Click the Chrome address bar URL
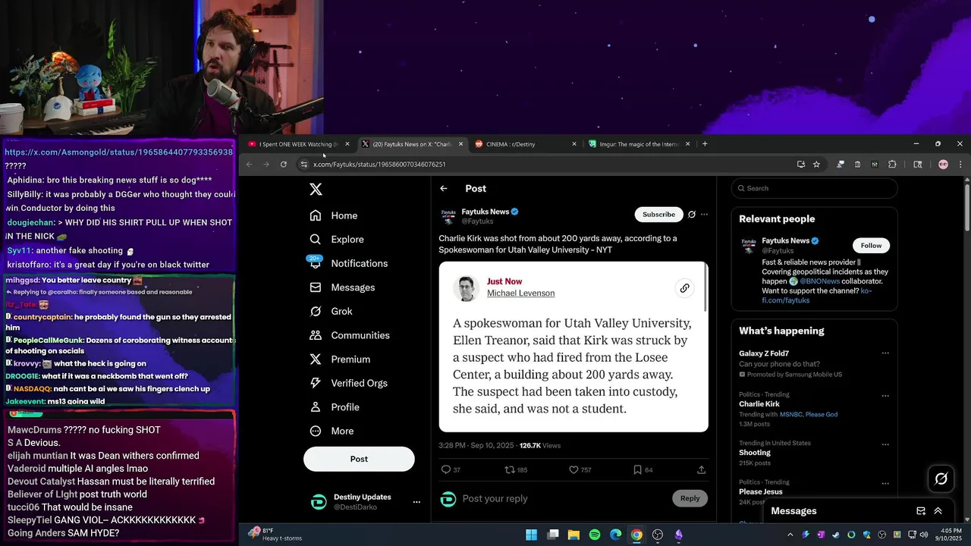This screenshot has height=546, width=971. pyautogui.click(x=379, y=165)
